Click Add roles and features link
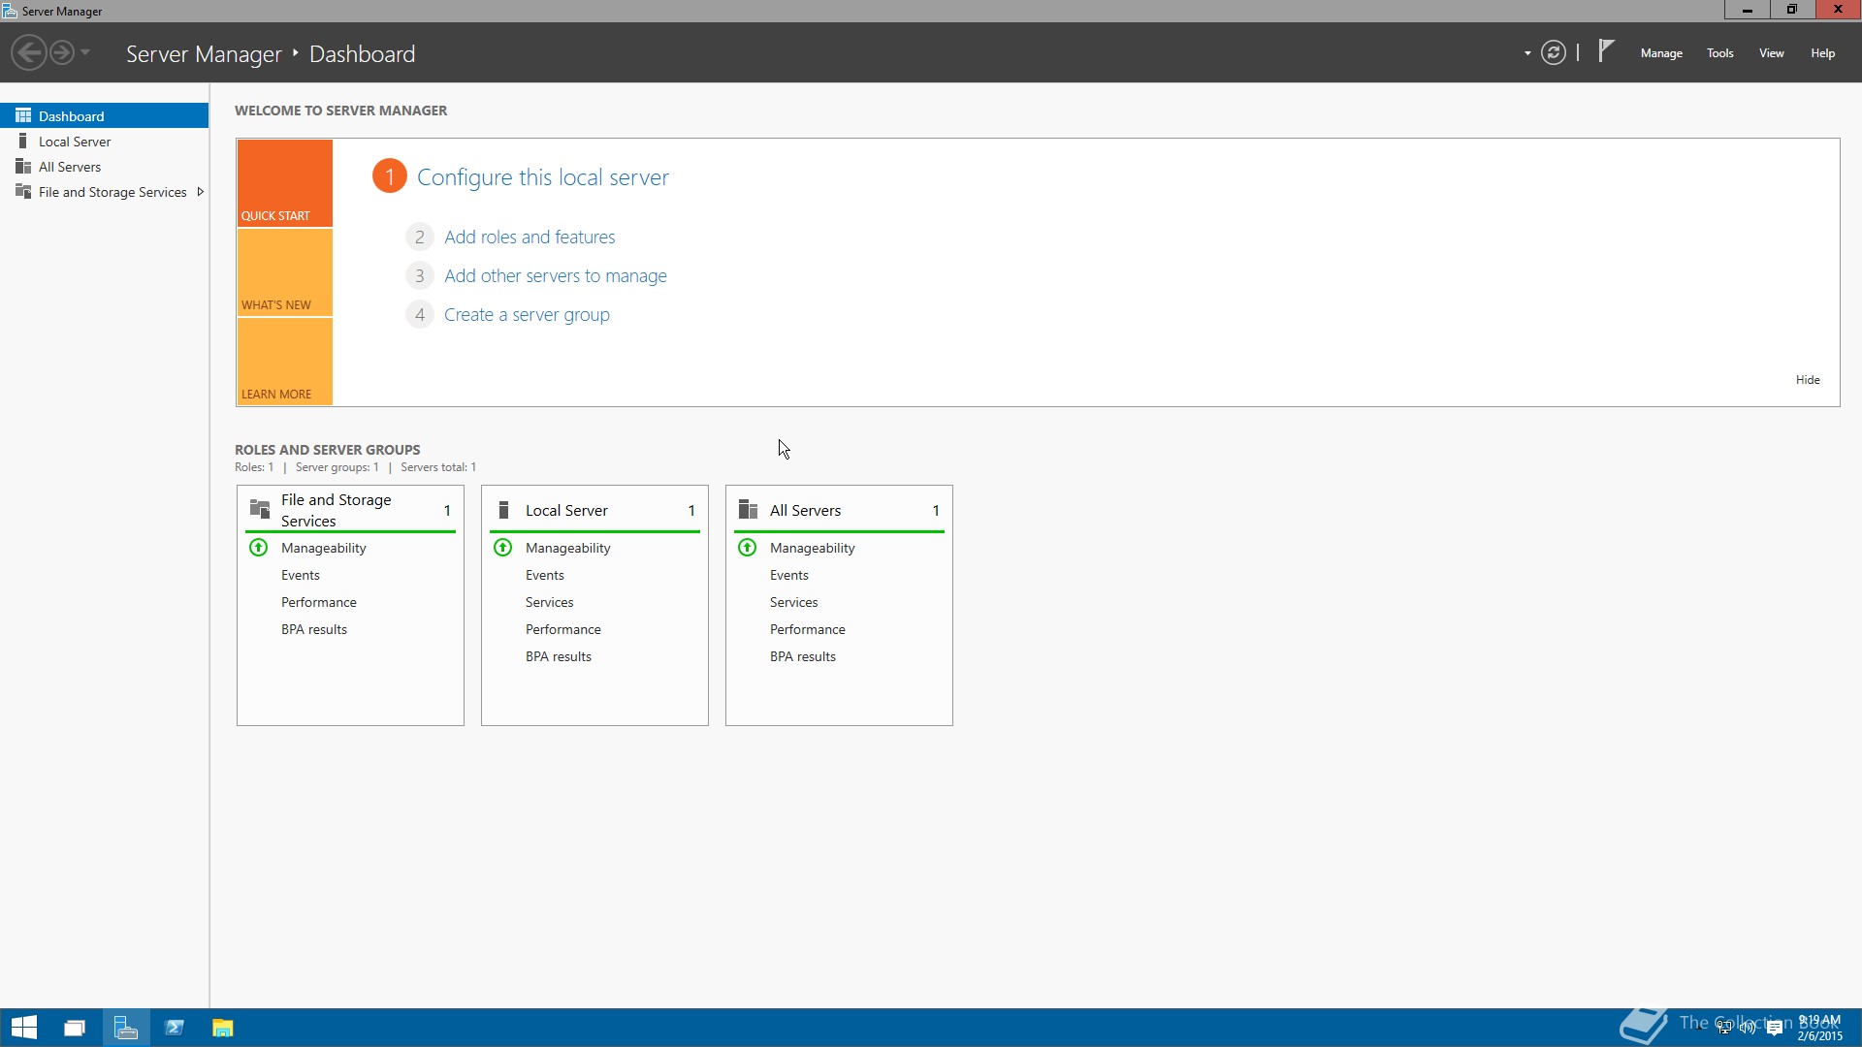This screenshot has width=1862, height=1047. coord(530,237)
